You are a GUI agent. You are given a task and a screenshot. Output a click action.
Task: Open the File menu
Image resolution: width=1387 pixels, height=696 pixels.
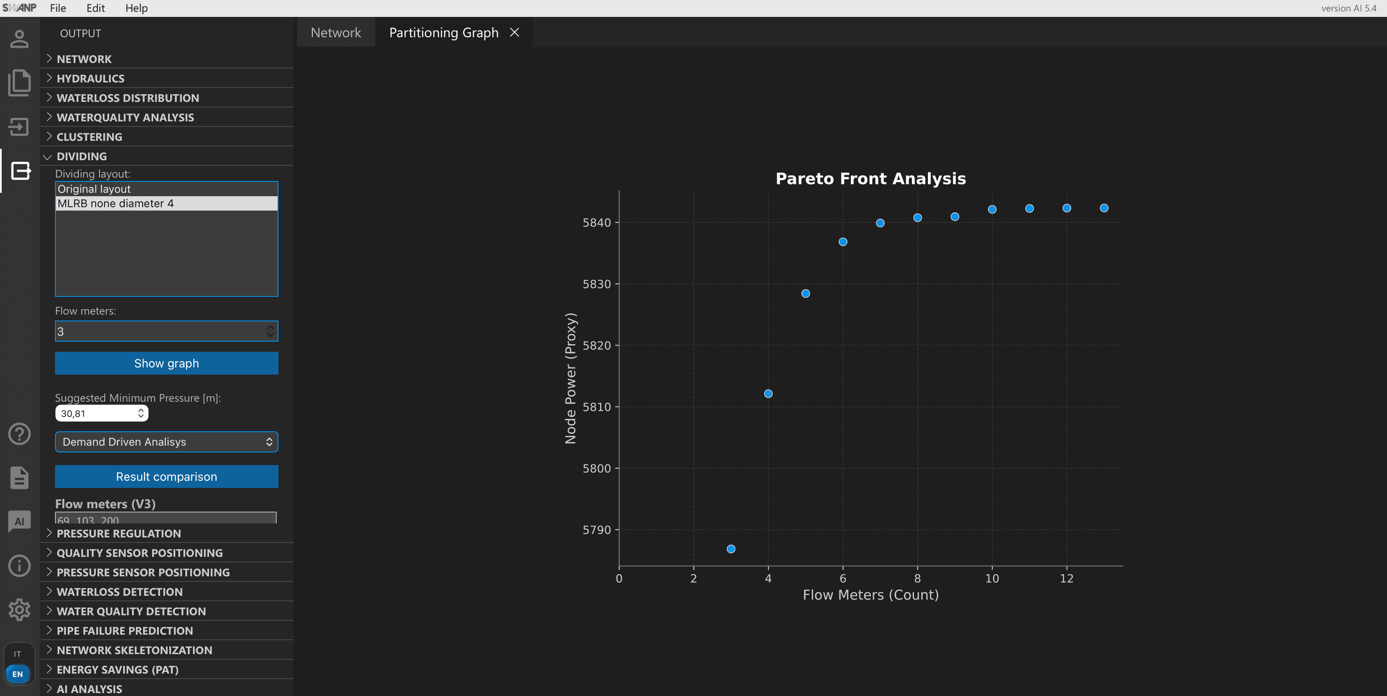pyautogui.click(x=58, y=8)
